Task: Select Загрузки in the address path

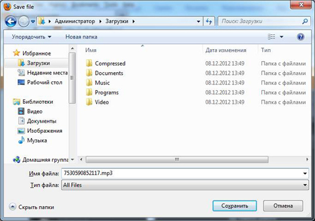Action: pos(116,21)
